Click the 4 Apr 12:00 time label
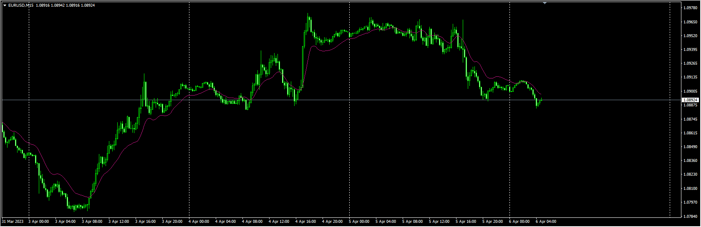 pyautogui.click(x=279, y=222)
